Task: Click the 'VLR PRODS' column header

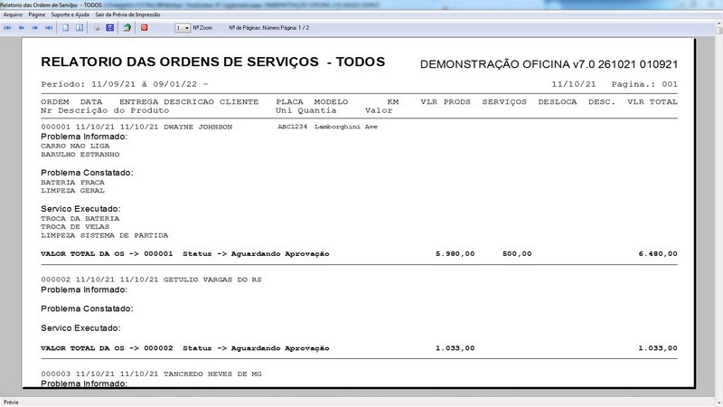Action: coord(446,102)
